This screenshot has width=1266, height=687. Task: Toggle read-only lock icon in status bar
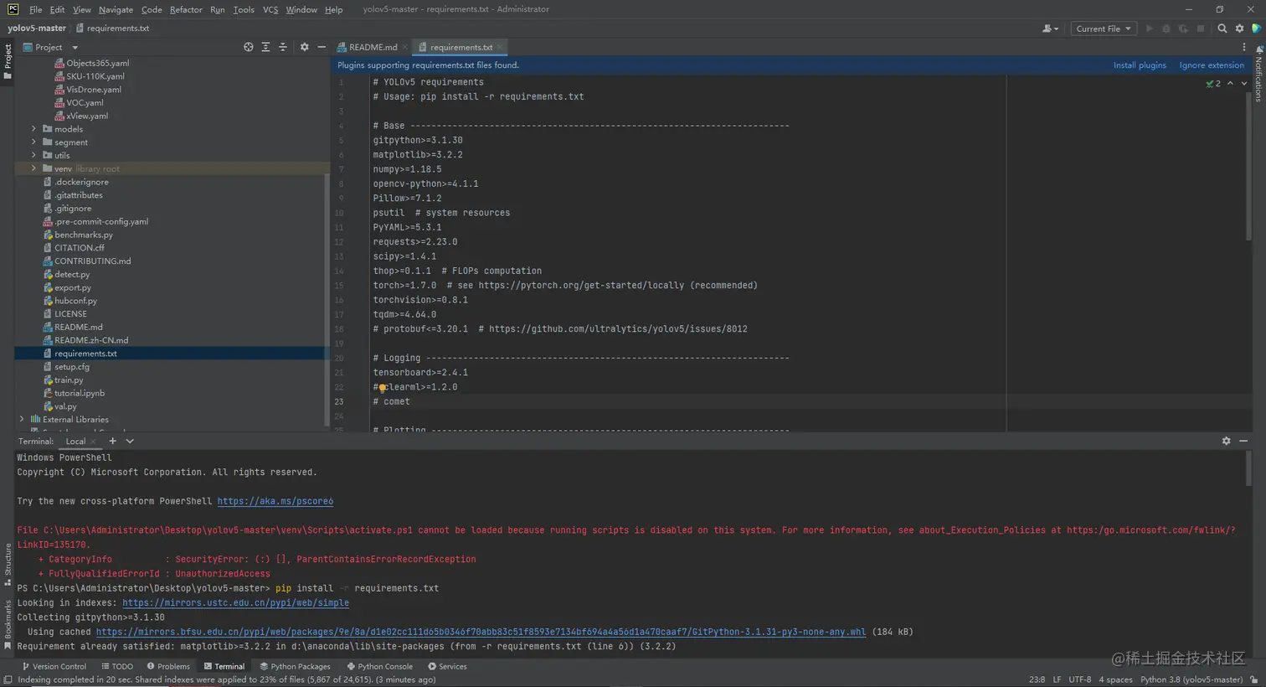coord(1253,679)
